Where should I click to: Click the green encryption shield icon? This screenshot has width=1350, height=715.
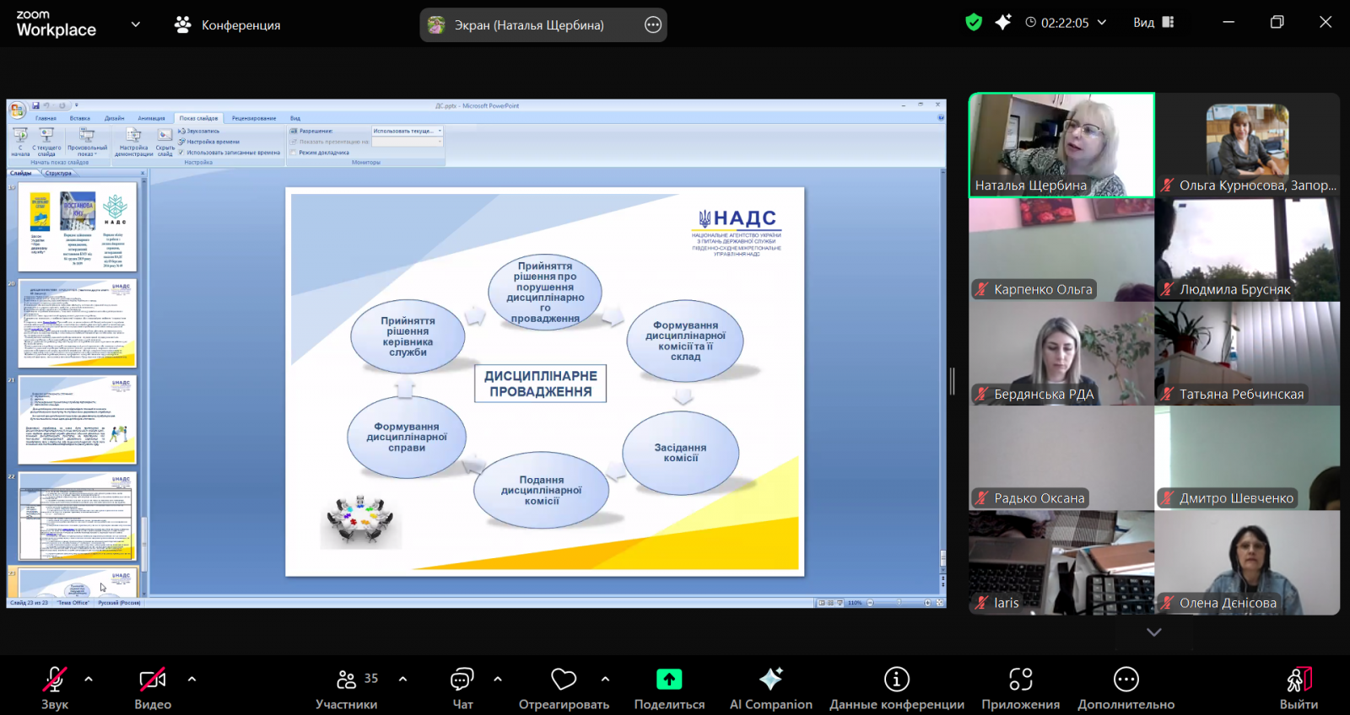[974, 23]
